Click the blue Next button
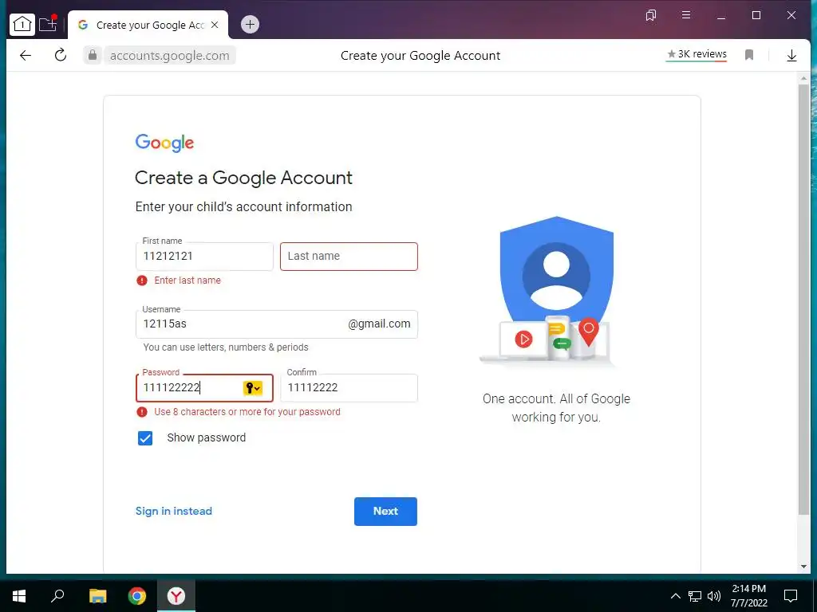Screen dimensions: 817x612 coord(385,512)
